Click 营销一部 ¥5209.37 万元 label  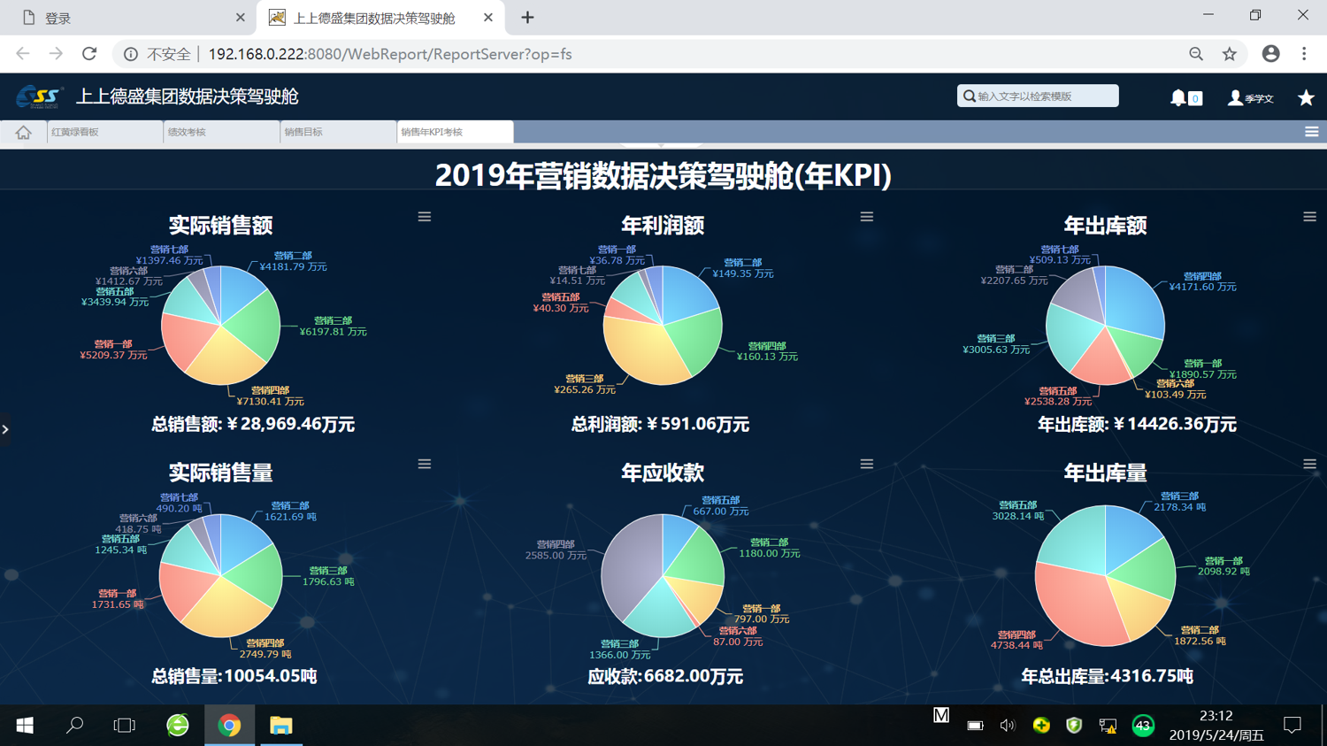(113, 350)
